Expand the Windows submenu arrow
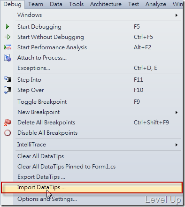Viewport: 185px width, 207px height. (x=177, y=15)
